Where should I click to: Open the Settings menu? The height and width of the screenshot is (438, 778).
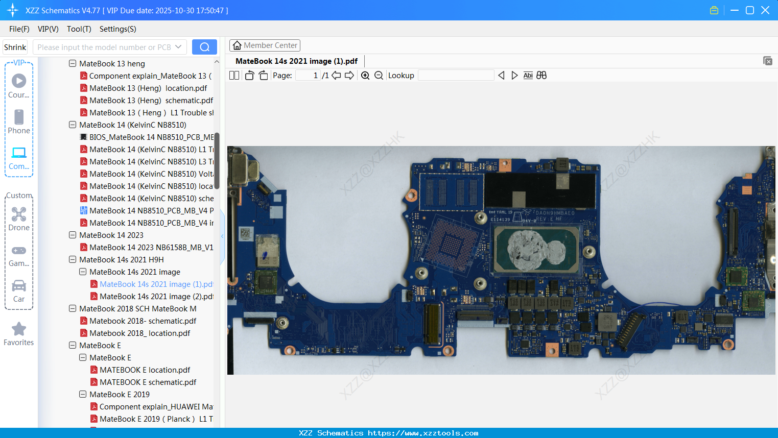118,29
